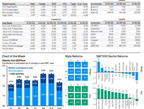Image resolution: width=144 pixels, height=109 pixels.
Task: Select the '3/14' x-axis date label
Action: [59, 108]
